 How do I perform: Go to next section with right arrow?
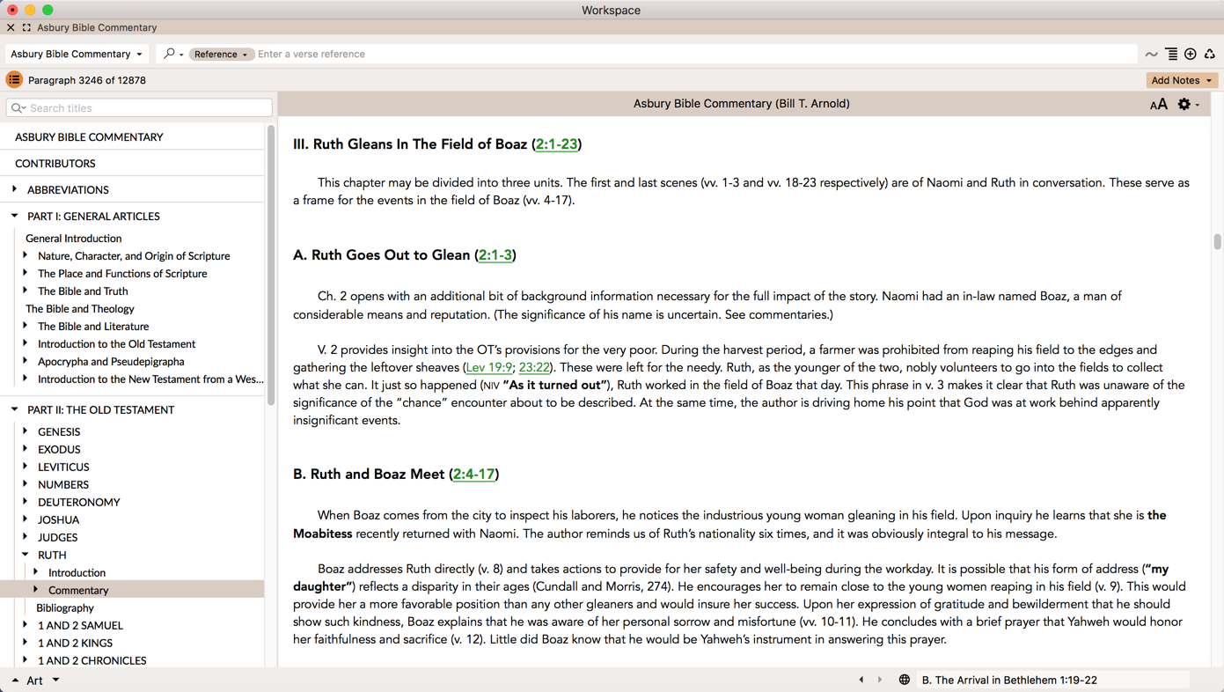[879, 680]
